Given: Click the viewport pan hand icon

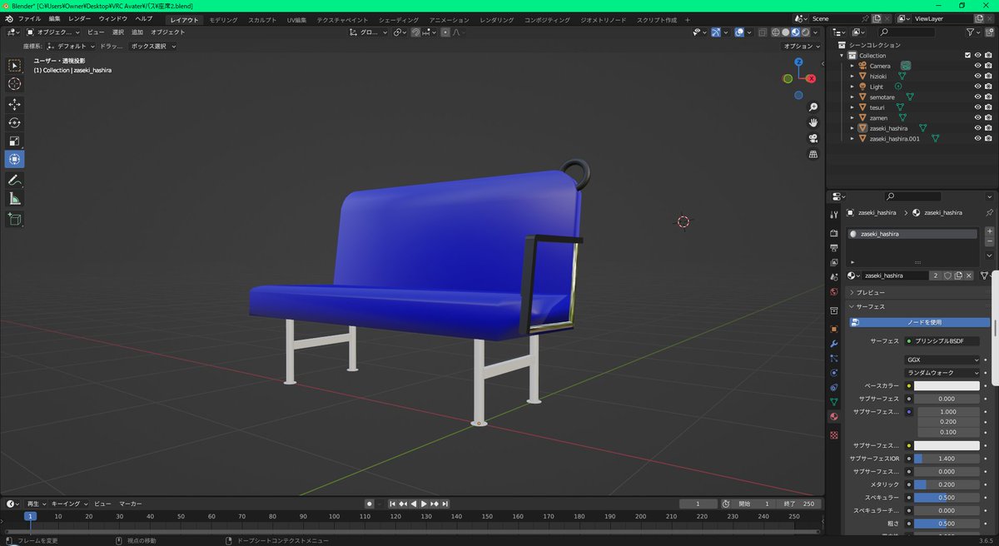Looking at the screenshot, I should pos(813,123).
